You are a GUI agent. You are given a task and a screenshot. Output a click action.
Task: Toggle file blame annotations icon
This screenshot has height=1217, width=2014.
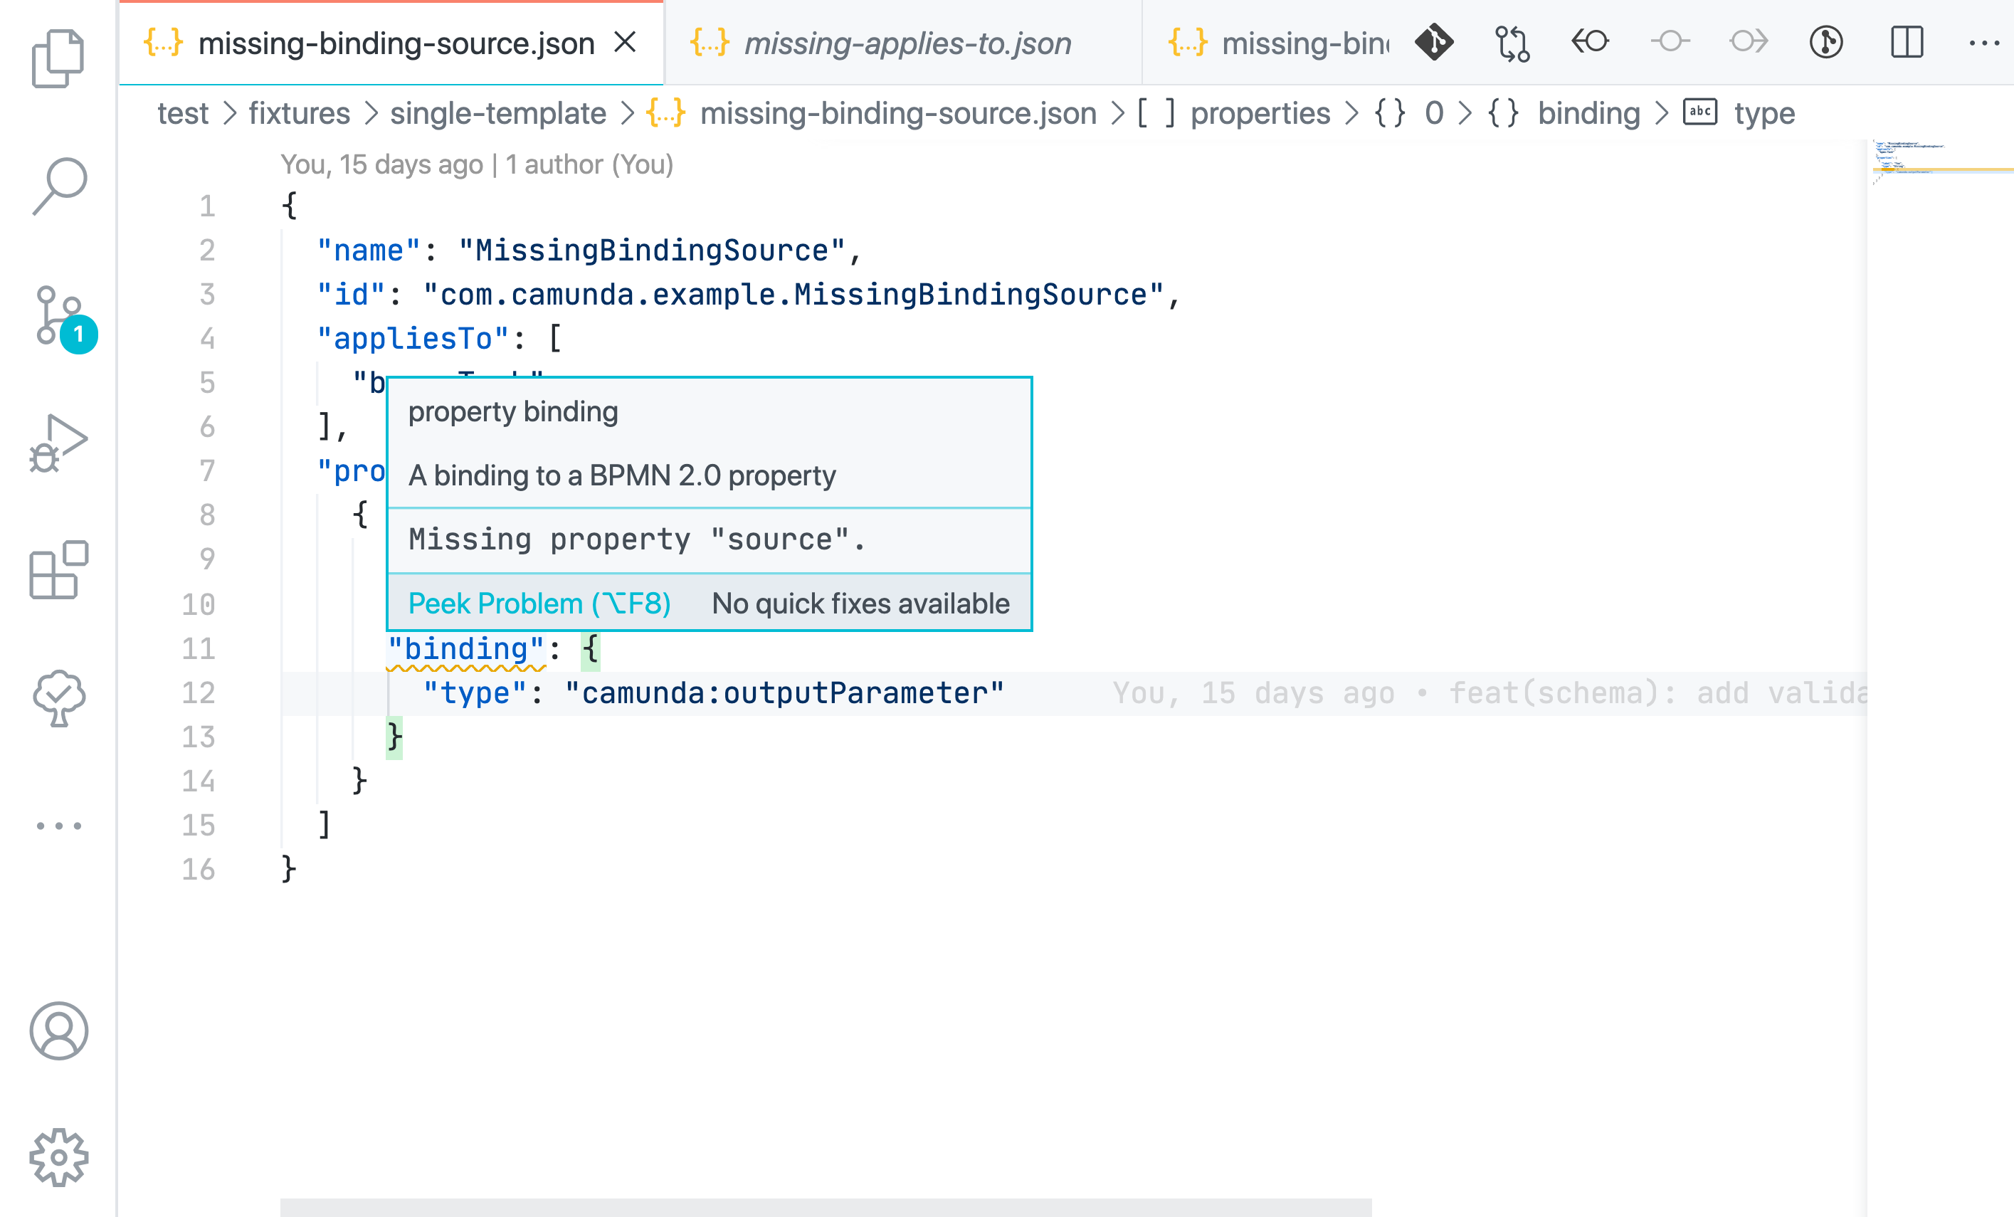(1826, 43)
